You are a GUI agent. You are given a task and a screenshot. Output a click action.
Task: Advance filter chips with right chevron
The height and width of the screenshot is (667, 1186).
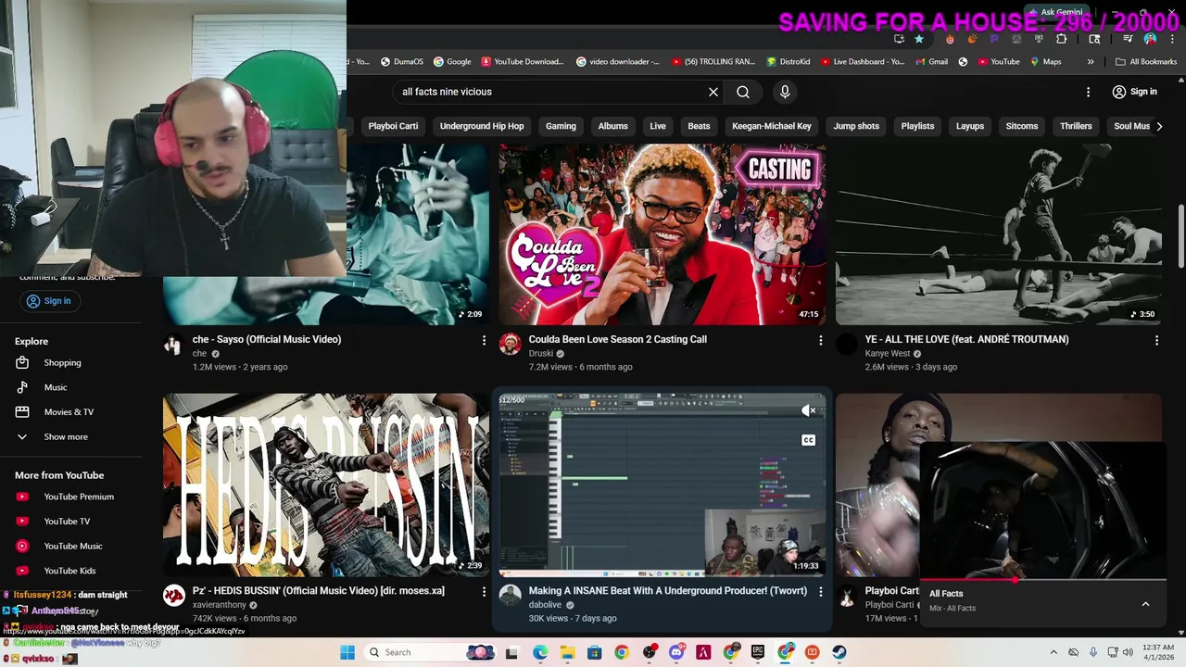1159,126
